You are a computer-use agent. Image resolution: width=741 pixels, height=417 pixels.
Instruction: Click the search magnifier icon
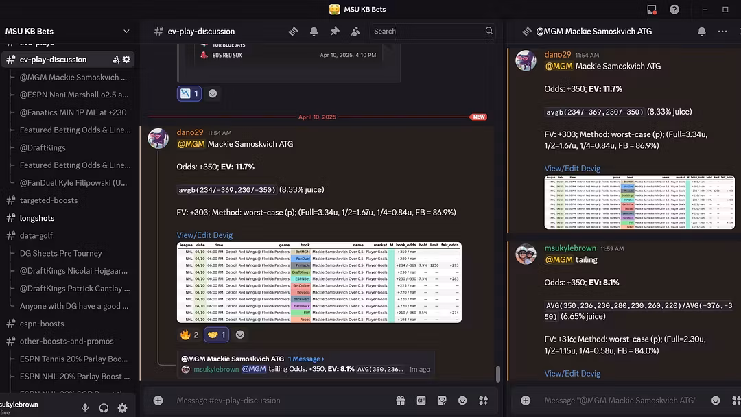(489, 31)
